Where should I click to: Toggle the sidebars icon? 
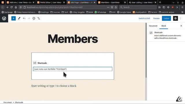[x=164, y=7]
